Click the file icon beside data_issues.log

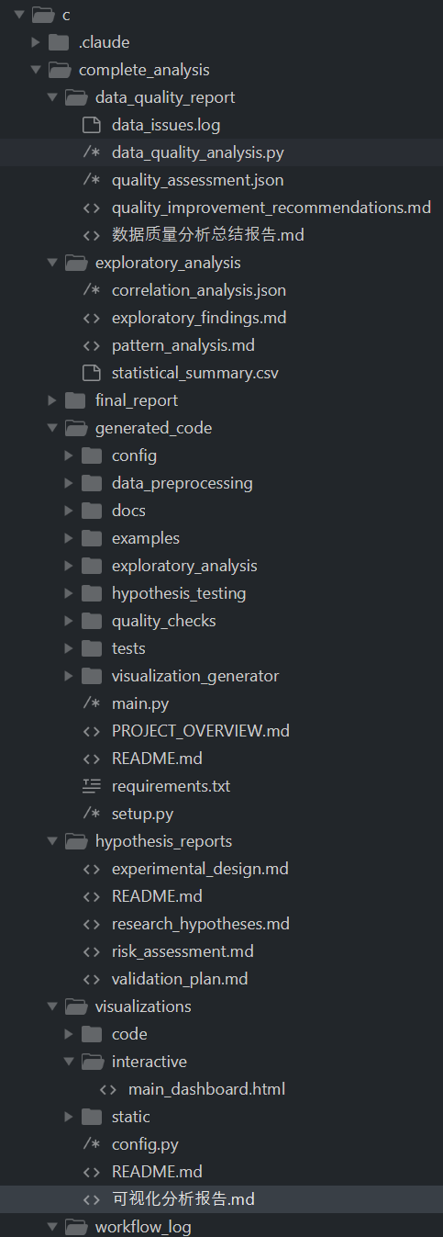click(91, 125)
